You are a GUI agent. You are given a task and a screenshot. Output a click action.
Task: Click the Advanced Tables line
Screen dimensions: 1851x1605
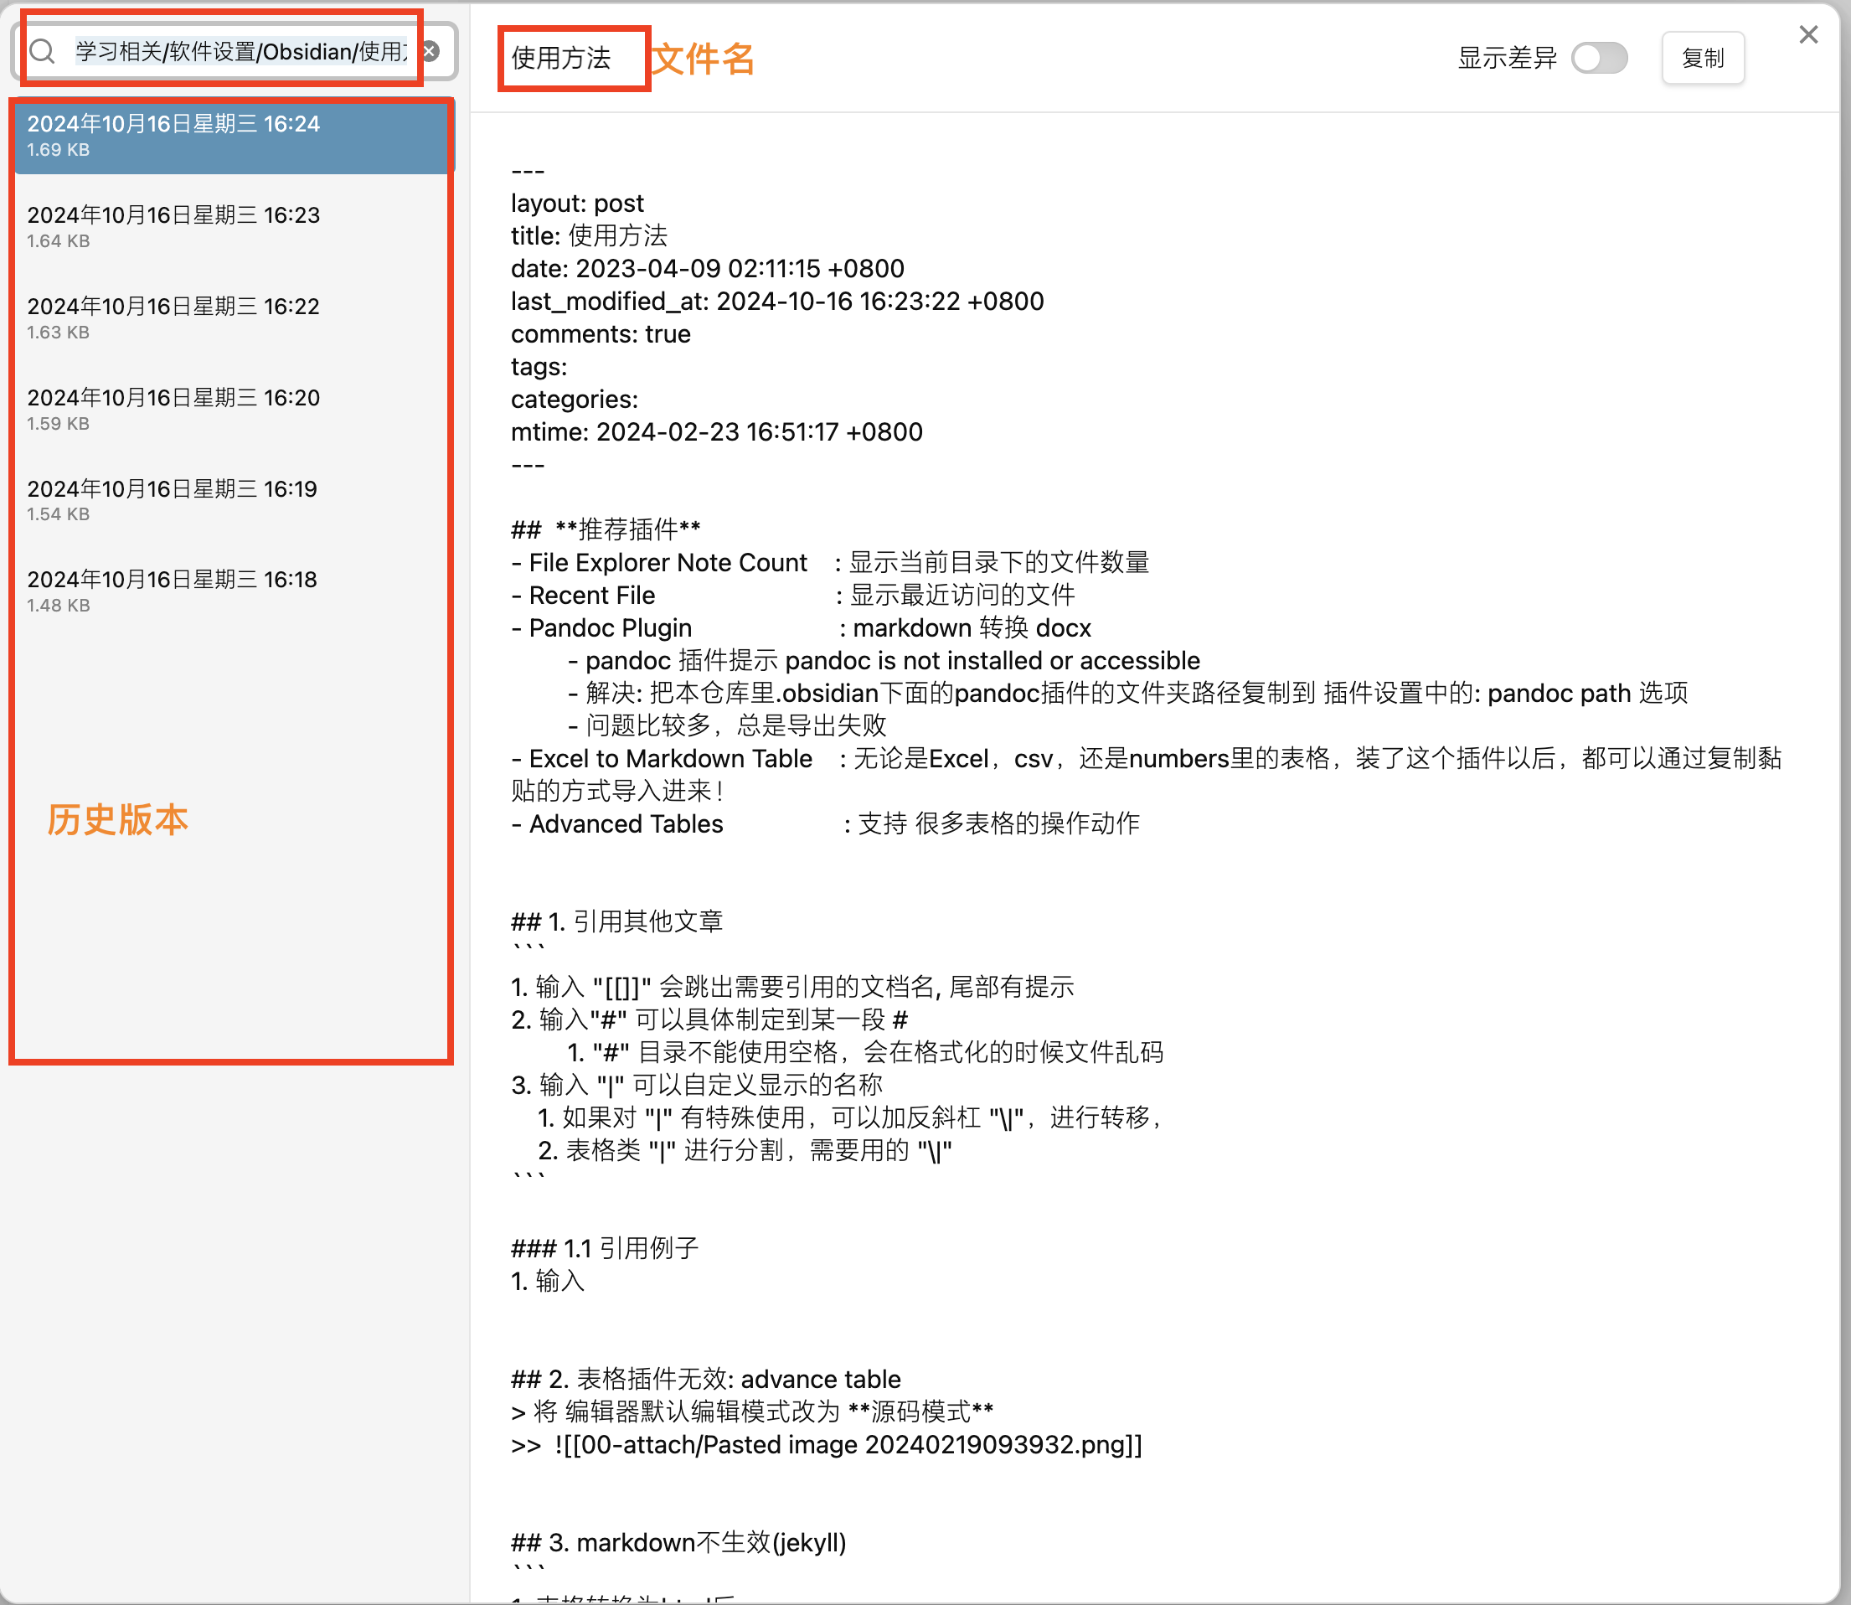[825, 823]
